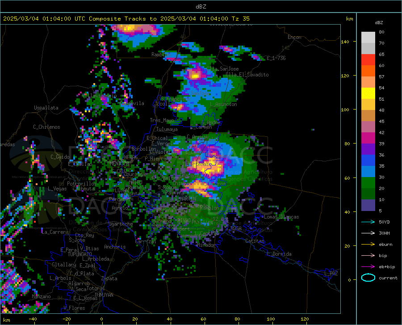Click the 'C_Chilenos' map label
Image resolution: width=402 pixels, height=325 pixels.
46,127
